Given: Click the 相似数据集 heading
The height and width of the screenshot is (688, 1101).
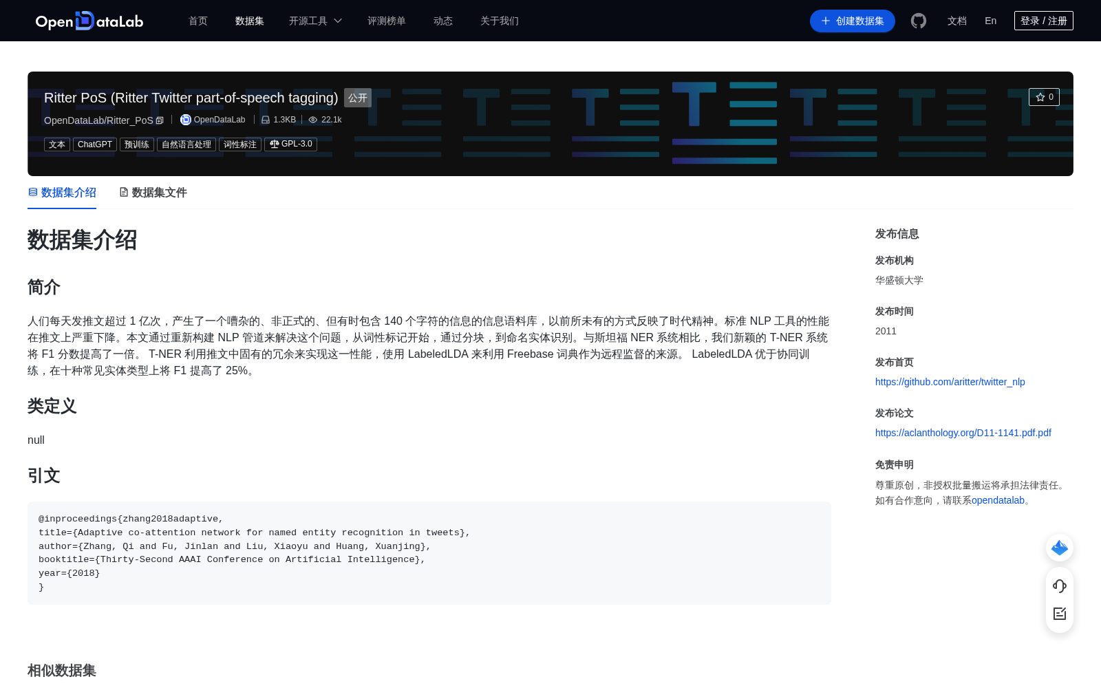Looking at the screenshot, I should 62,671.
